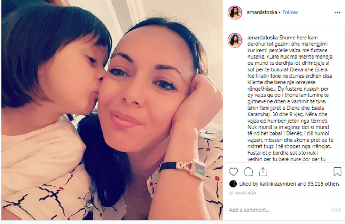
Task: Like the post with heart icon
Action: pos(234,172)
